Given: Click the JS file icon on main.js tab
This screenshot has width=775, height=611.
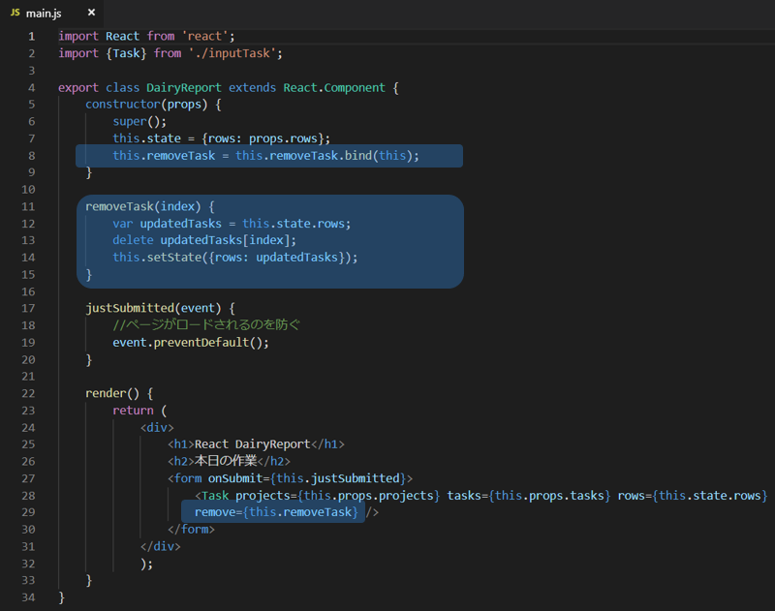Looking at the screenshot, I should coord(15,13).
